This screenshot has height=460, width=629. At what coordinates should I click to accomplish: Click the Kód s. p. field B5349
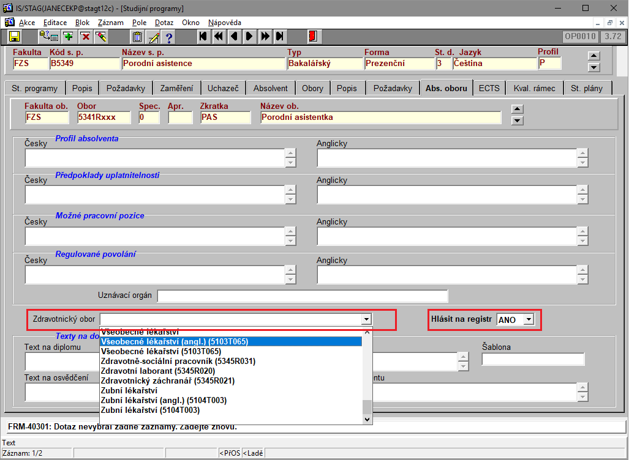coord(85,63)
